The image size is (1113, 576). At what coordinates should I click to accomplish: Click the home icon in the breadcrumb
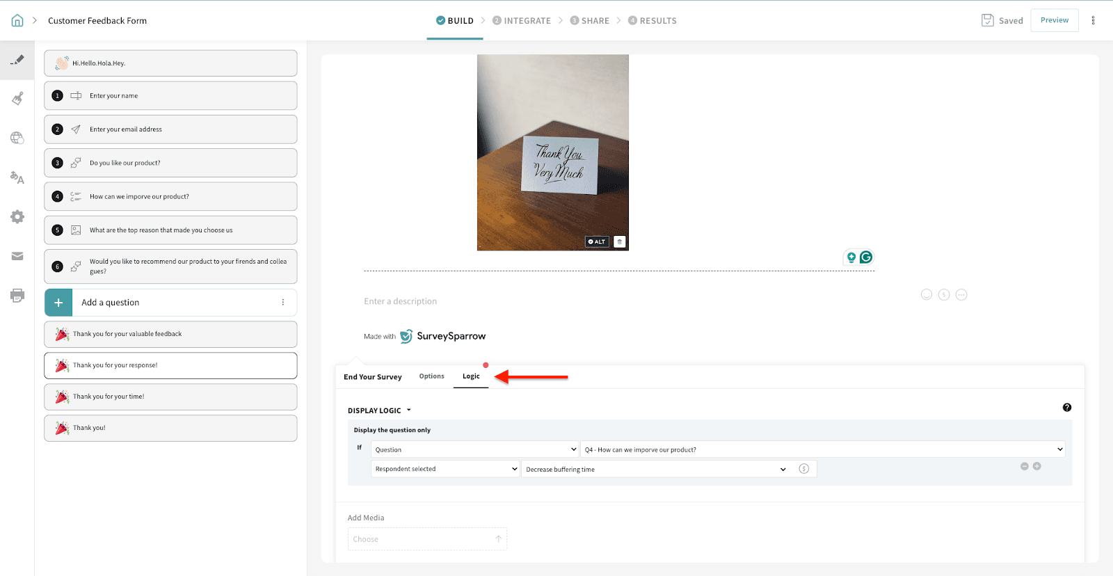click(x=17, y=21)
